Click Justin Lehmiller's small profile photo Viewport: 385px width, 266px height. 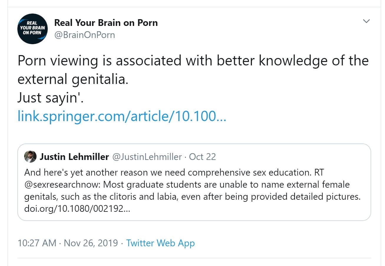30,157
